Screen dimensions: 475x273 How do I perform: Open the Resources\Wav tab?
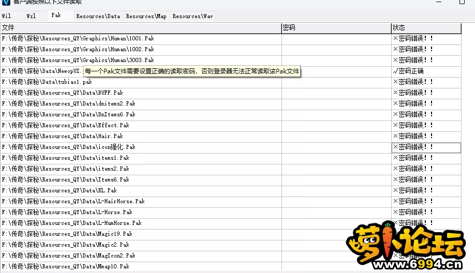[192, 16]
